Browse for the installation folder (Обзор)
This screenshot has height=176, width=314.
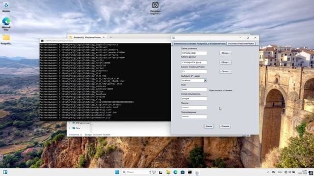[x=226, y=53]
